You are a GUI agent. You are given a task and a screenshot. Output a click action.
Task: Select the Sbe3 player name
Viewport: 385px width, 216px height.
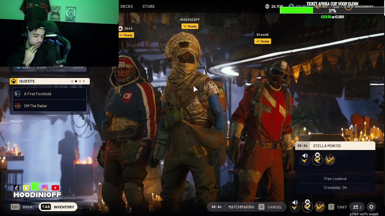tap(128, 28)
